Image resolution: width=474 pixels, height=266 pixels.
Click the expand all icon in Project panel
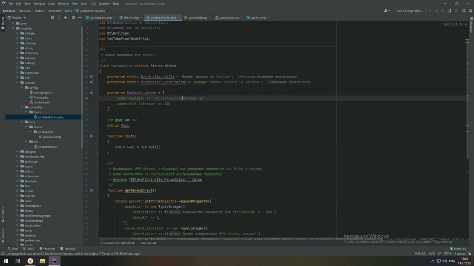(59, 18)
